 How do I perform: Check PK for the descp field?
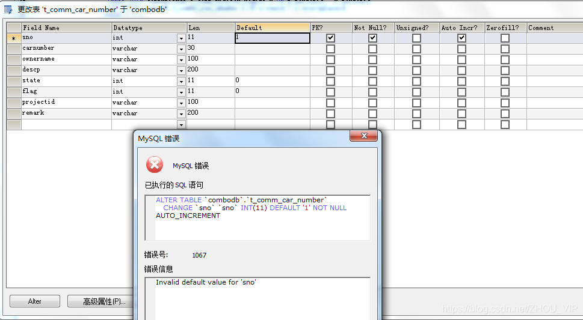click(330, 70)
